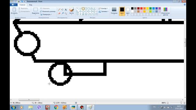Open Windows Explorer folder in taskbar

click(31, 107)
